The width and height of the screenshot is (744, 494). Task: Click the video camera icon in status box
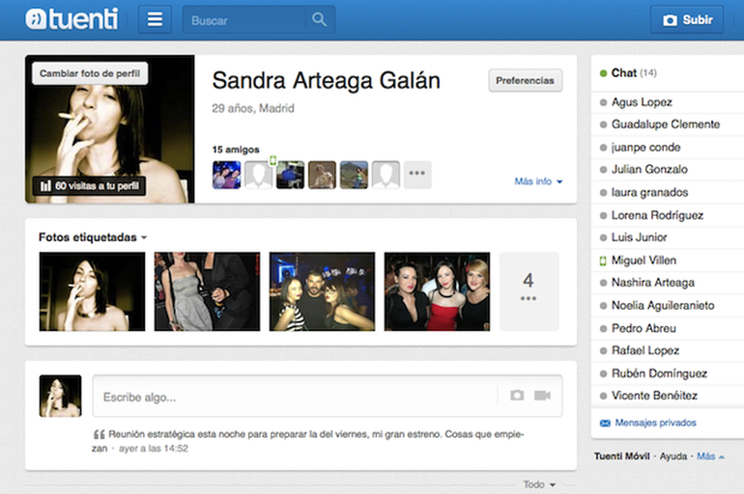click(542, 396)
